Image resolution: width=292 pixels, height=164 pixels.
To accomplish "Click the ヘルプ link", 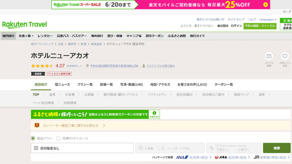I will click(x=252, y=19).
